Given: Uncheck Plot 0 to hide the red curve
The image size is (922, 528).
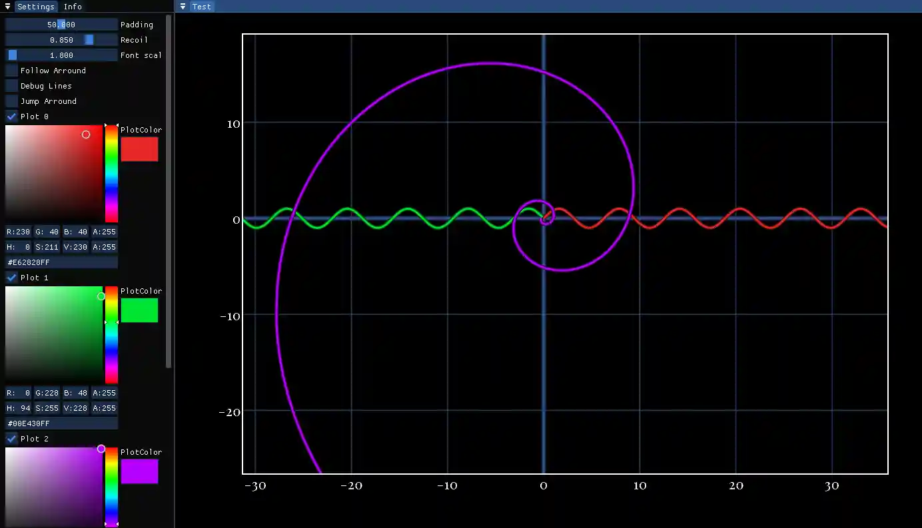Looking at the screenshot, I should pos(11,116).
